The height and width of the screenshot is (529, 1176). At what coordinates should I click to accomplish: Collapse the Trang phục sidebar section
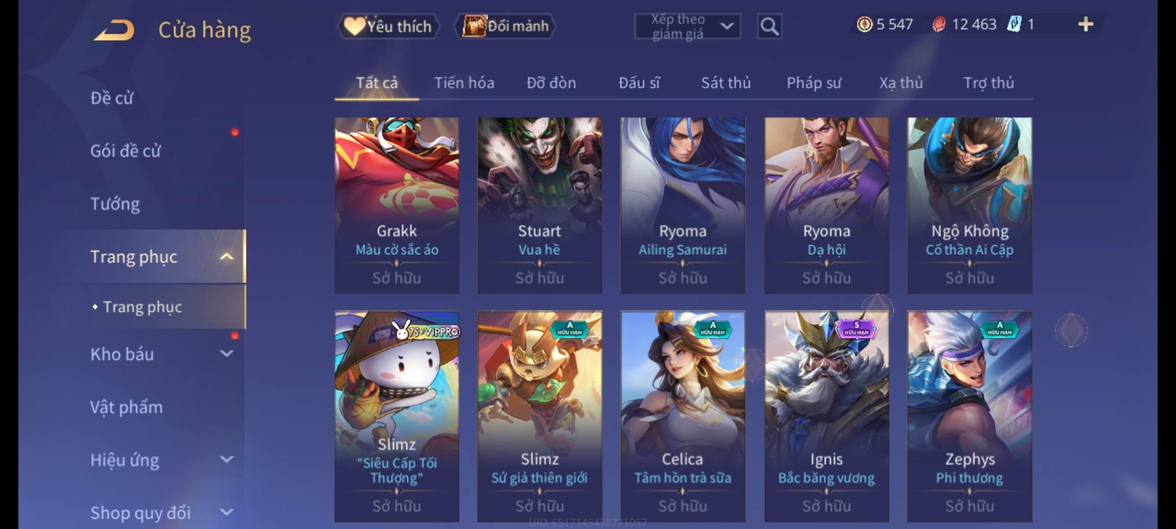226,256
